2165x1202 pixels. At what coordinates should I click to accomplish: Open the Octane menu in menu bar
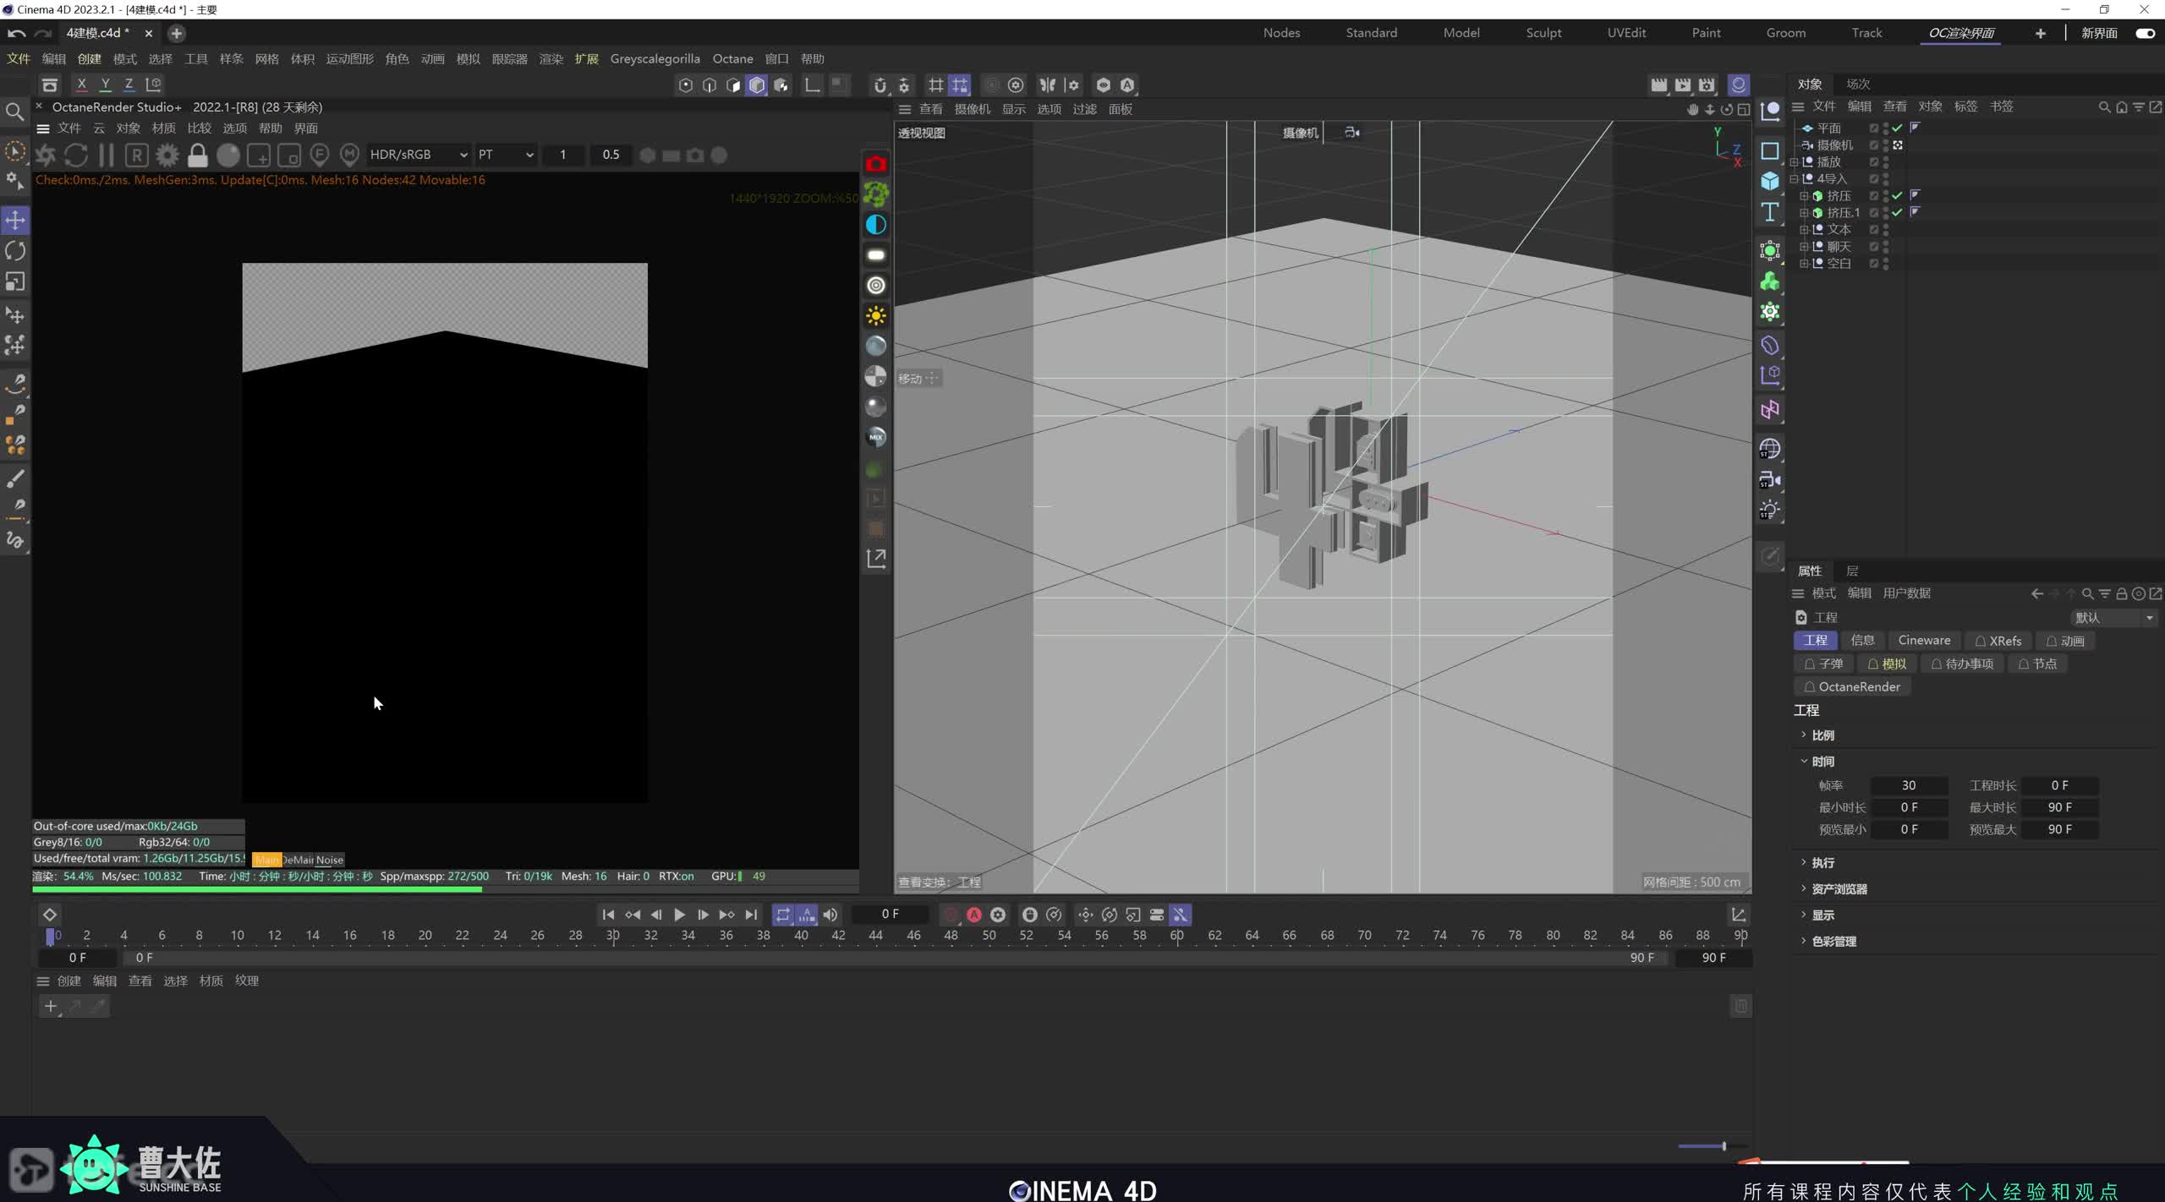pos(732,58)
